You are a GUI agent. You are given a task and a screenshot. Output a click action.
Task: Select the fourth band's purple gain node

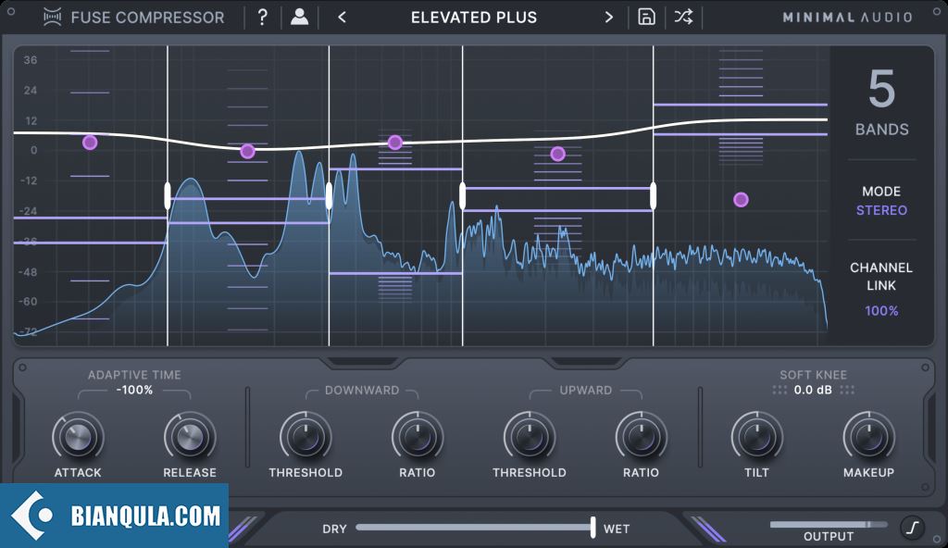tap(558, 155)
